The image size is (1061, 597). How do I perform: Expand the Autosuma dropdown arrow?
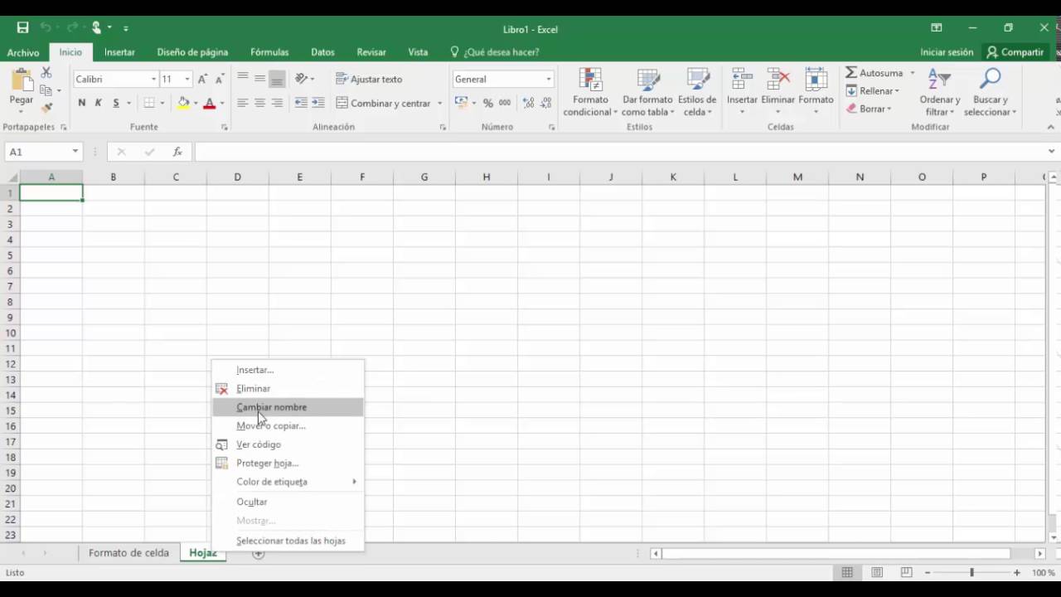(912, 73)
